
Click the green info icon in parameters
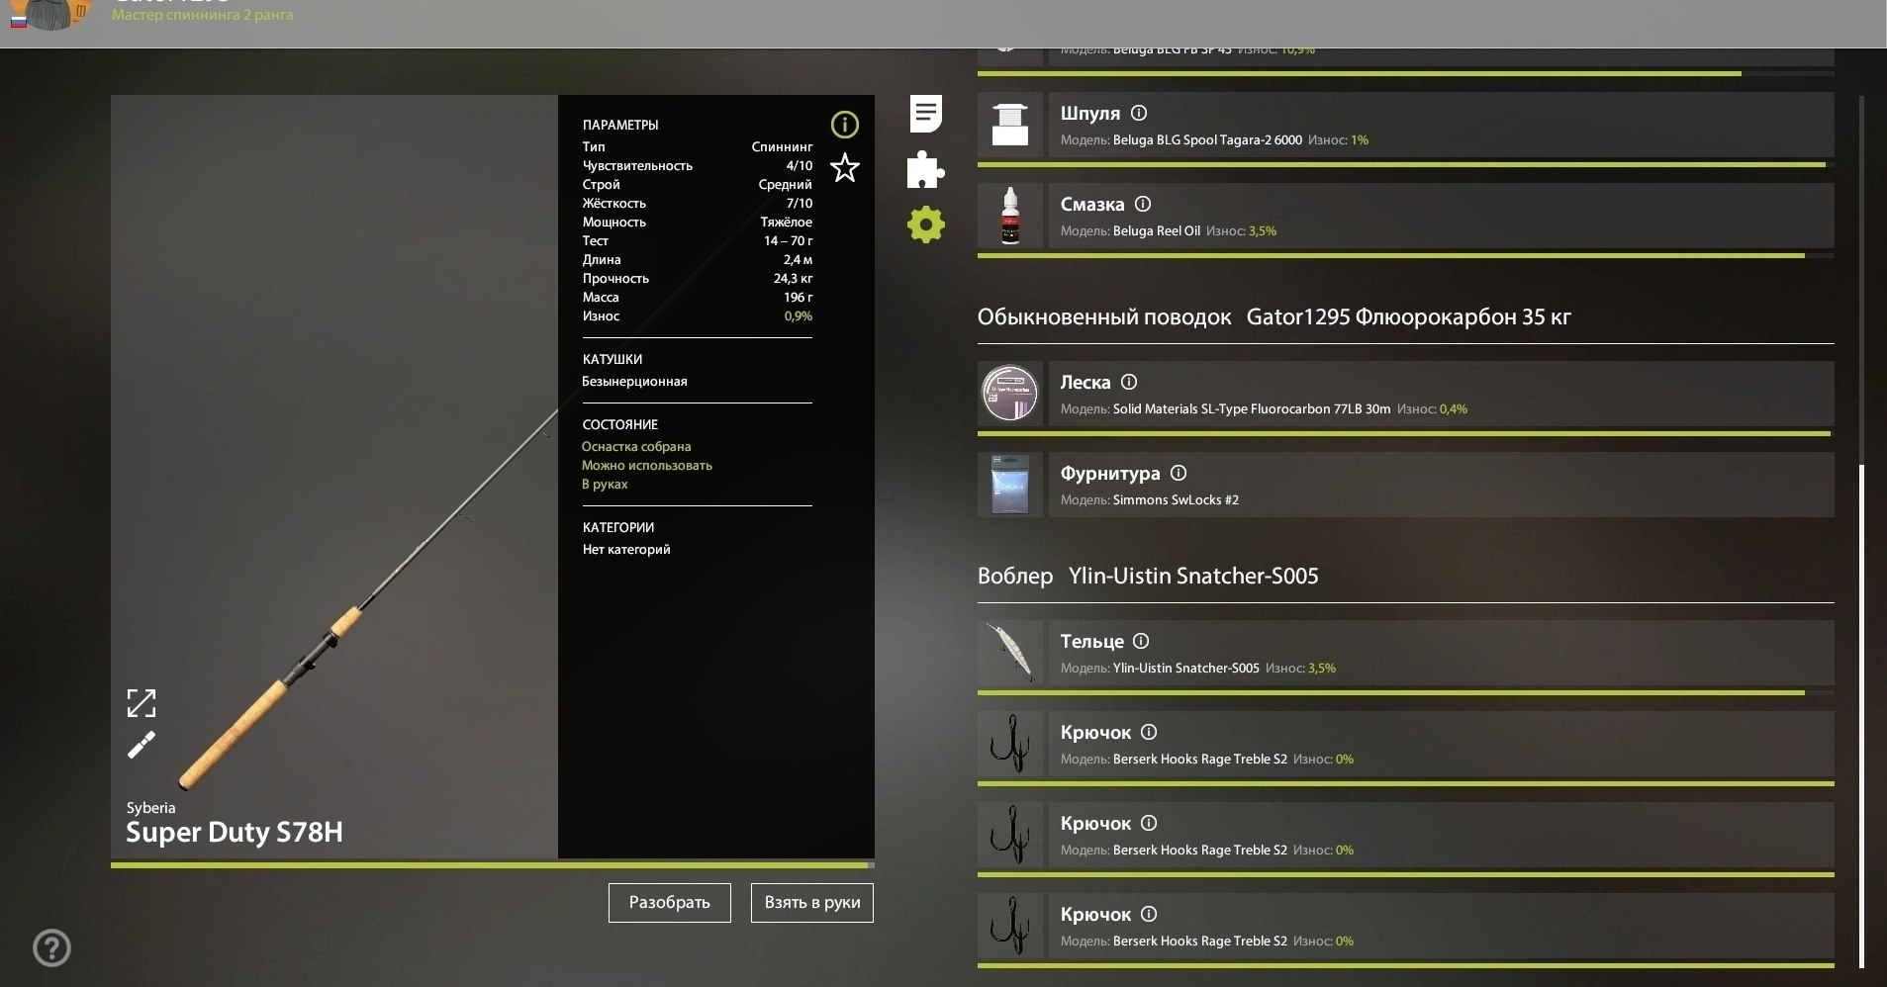click(x=844, y=125)
